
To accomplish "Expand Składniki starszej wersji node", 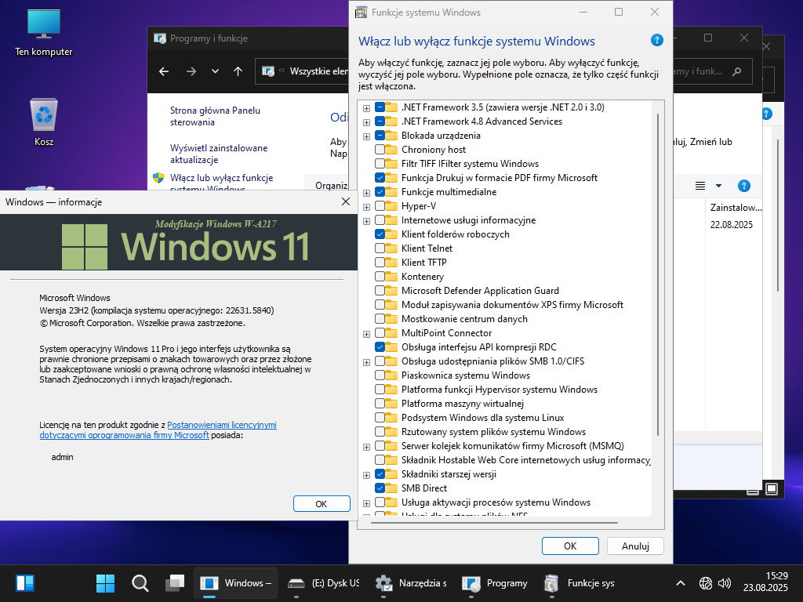I will tap(366, 474).
